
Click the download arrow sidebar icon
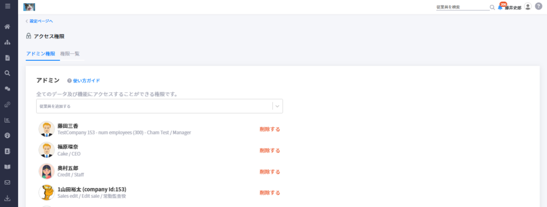tap(7, 198)
